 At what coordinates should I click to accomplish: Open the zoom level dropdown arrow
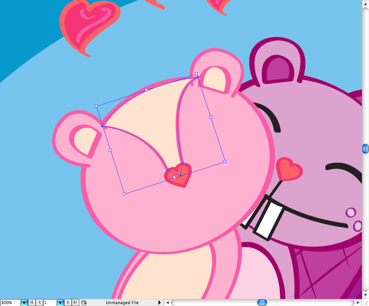pyautogui.click(x=24, y=303)
